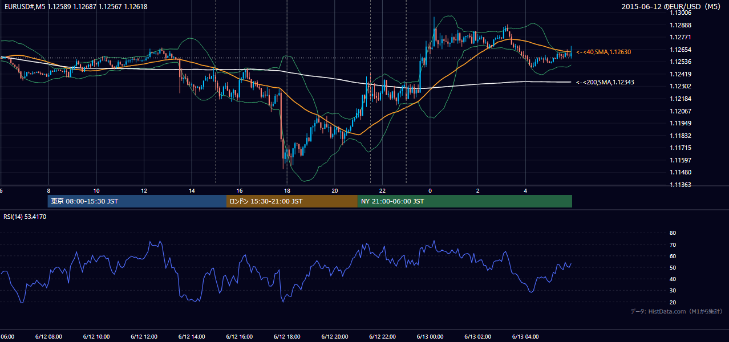Click the RSI scale 80 level

pyautogui.click(x=673, y=233)
